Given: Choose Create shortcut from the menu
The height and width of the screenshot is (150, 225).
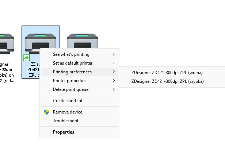Looking at the screenshot, I should tap(68, 101).
